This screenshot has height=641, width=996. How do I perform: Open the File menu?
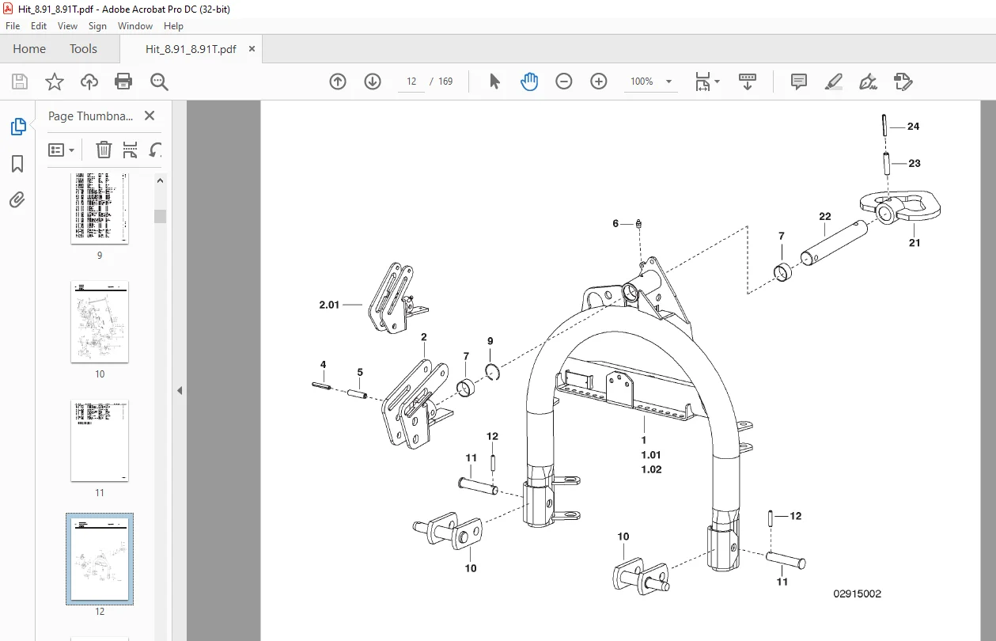pyautogui.click(x=13, y=26)
